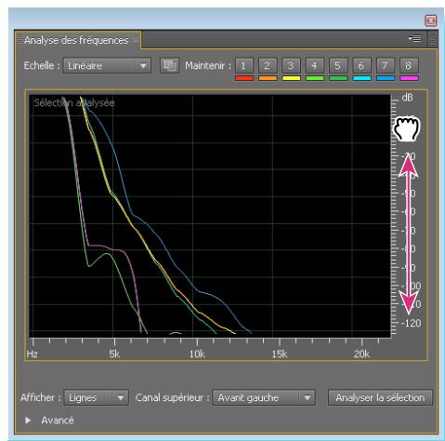
Task: Open the panel options menu icon
Action: [x=414, y=39]
